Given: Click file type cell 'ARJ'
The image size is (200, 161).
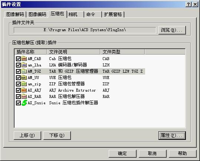Looking at the screenshot, I should [106, 90].
